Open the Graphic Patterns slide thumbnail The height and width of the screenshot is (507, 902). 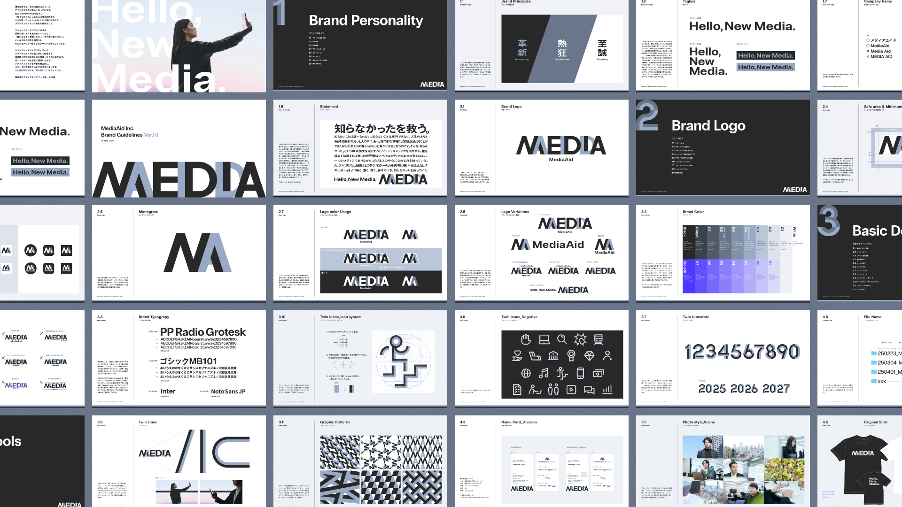tap(360, 461)
